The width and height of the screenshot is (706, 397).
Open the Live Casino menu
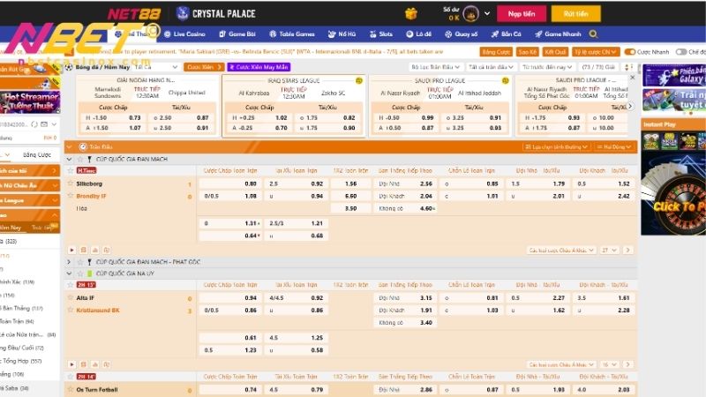[184, 34]
